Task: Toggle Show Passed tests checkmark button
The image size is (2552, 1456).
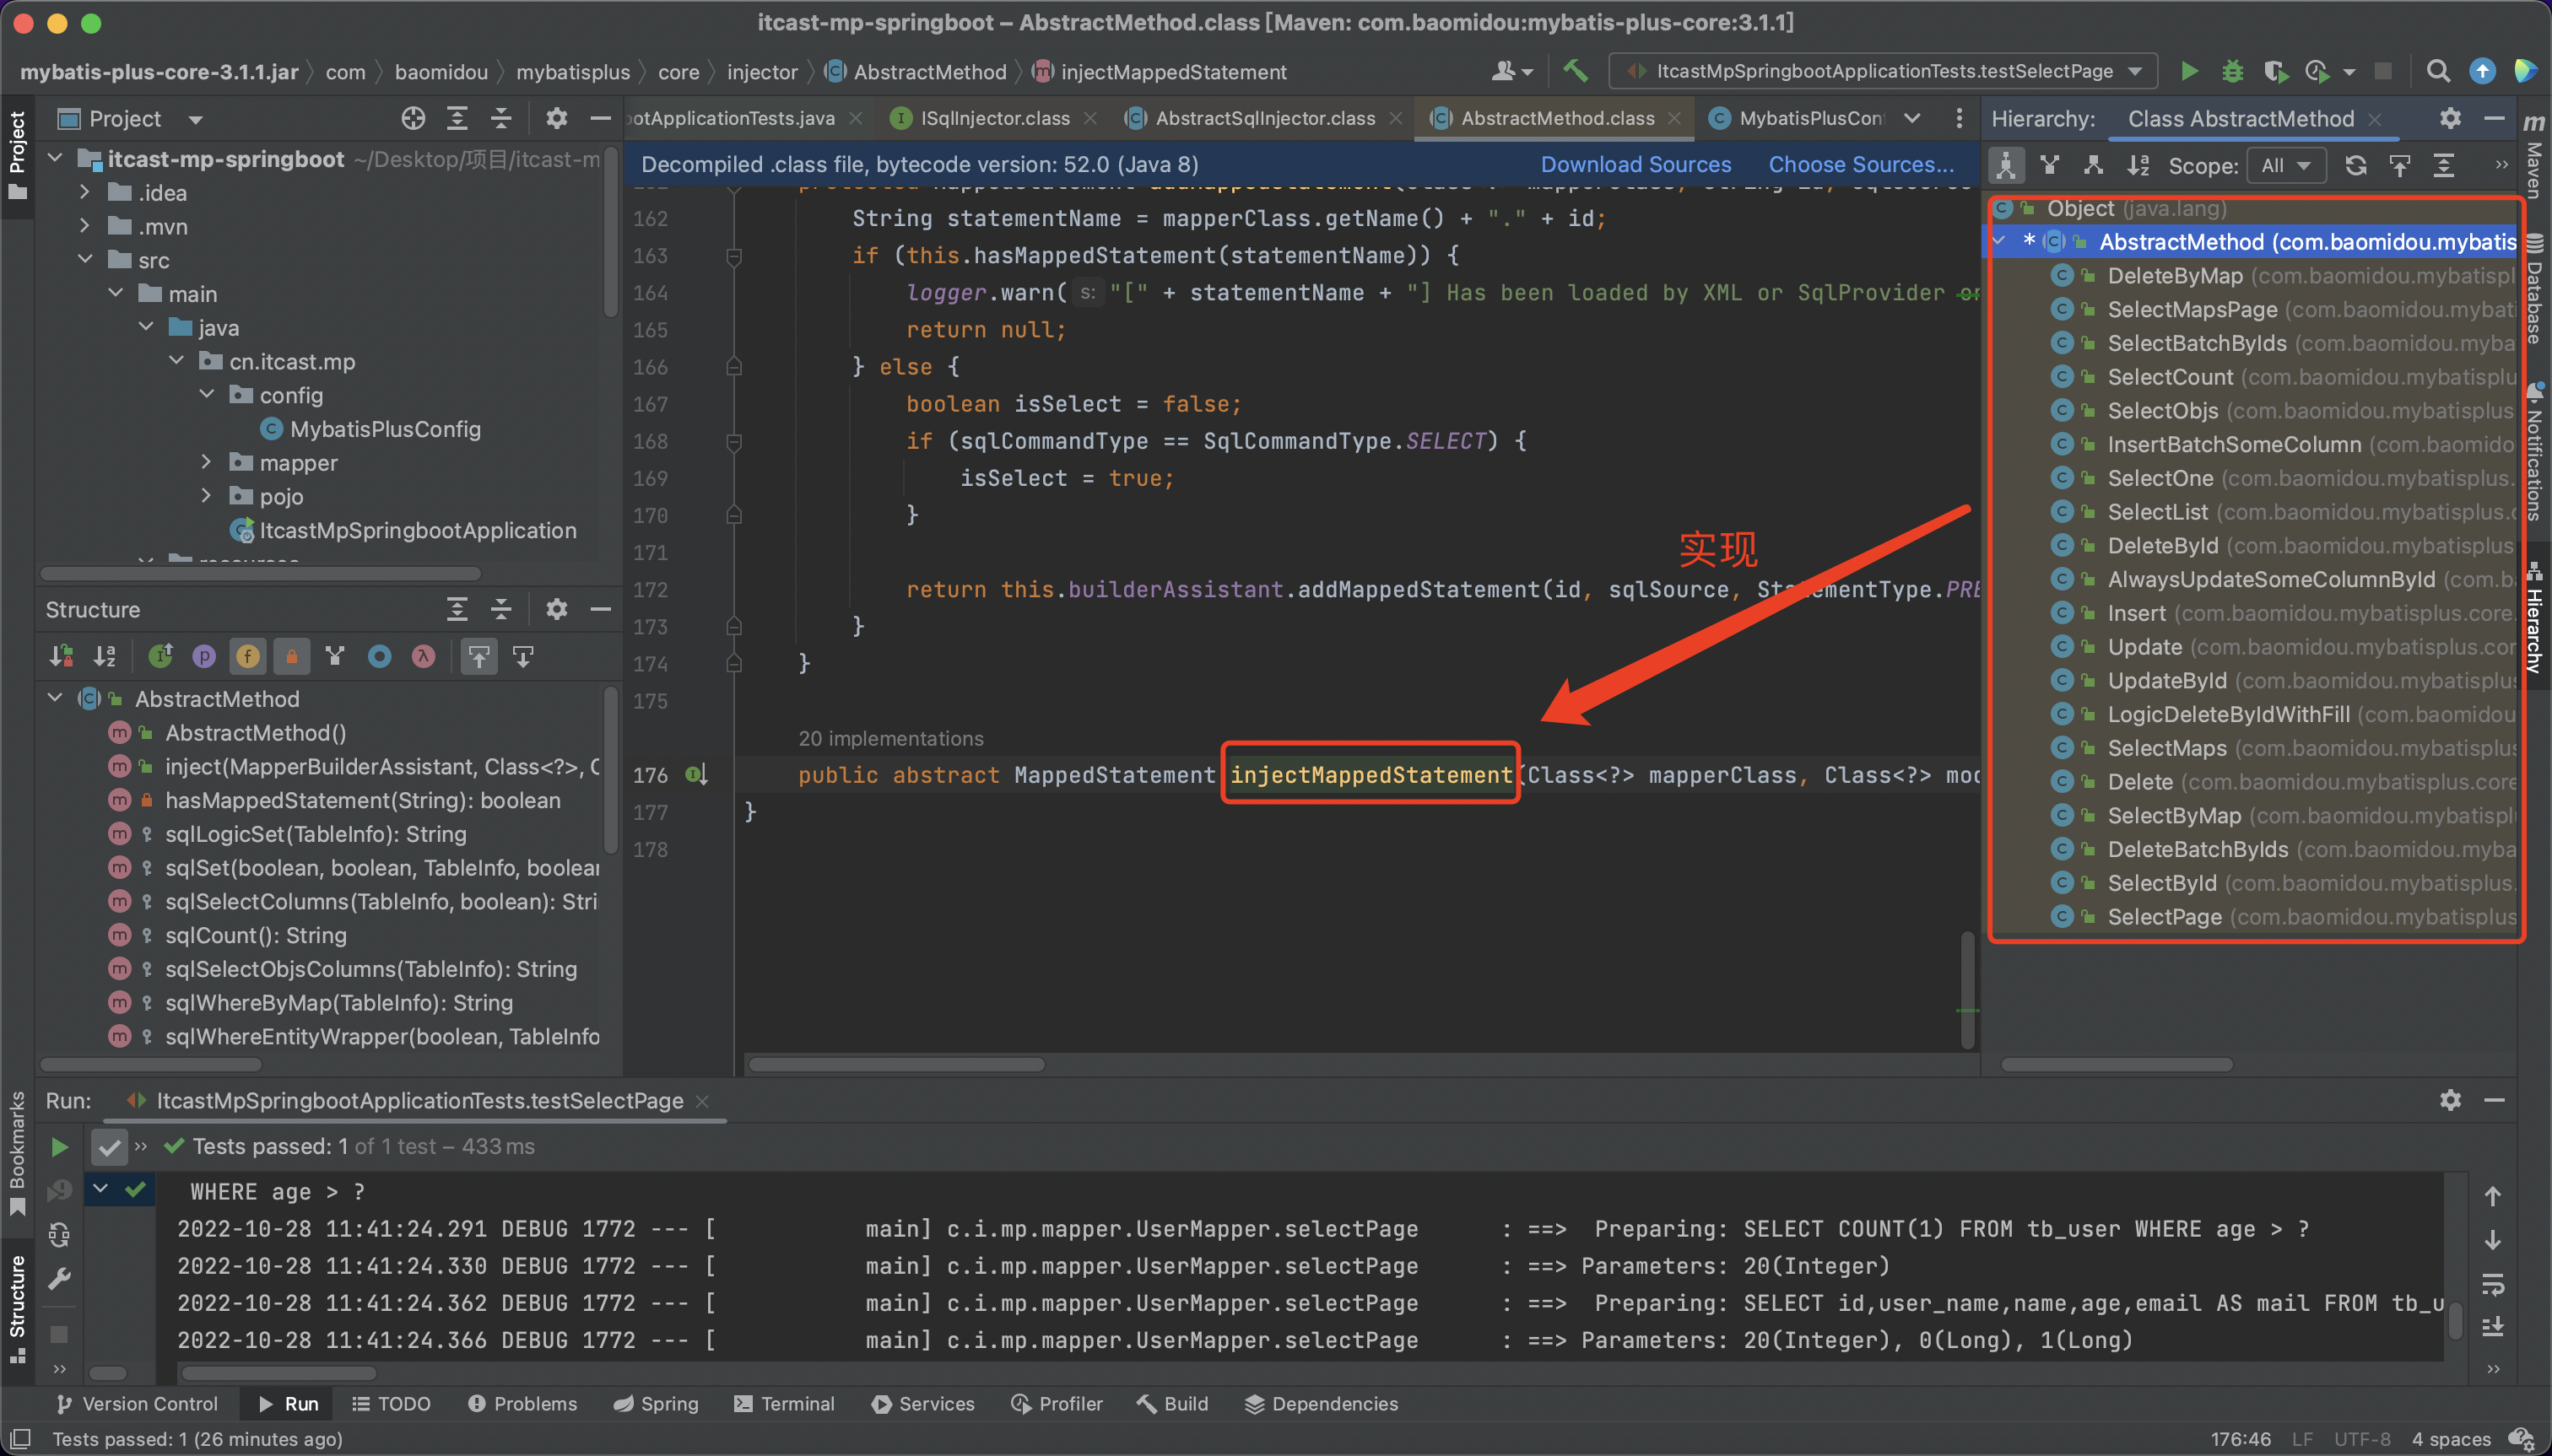Action: 109,1147
